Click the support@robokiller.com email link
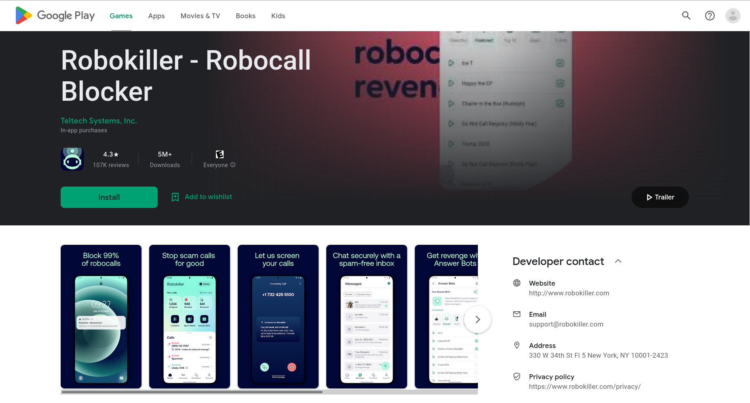Screen dimensions: 750x403 click(x=566, y=324)
